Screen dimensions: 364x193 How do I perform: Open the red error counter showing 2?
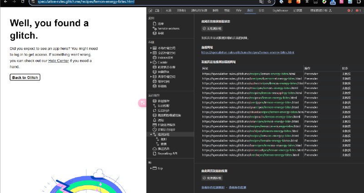(x=350, y=10)
